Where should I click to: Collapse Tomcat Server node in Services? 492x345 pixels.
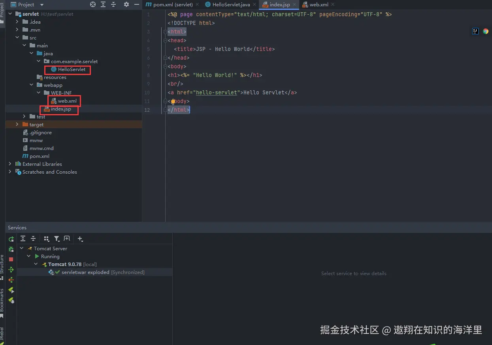coord(22,248)
